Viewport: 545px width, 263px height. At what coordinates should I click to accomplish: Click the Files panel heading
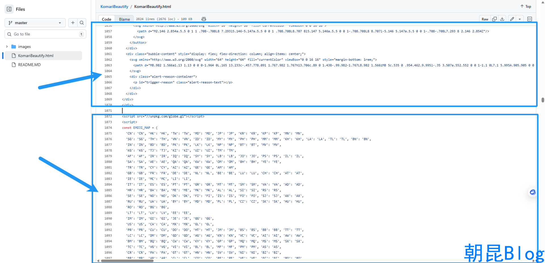pos(20,9)
